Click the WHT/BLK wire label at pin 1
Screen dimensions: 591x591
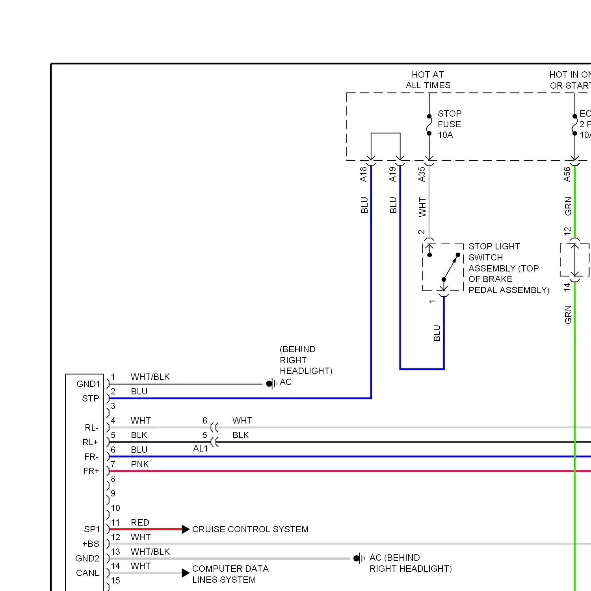coord(150,377)
